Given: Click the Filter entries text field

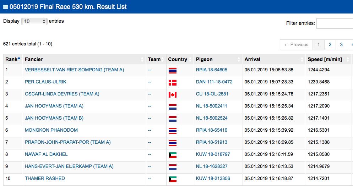Looking at the screenshot, I should [335, 23].
